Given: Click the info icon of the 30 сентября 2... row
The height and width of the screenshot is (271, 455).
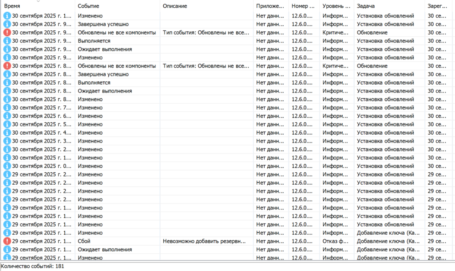Looking at the screenshot, I should tap(7, 149).
